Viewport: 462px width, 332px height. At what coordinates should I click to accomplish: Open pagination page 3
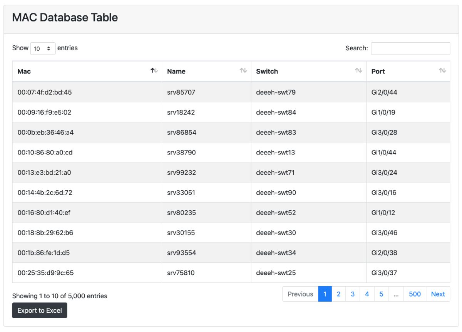(353, 294)
